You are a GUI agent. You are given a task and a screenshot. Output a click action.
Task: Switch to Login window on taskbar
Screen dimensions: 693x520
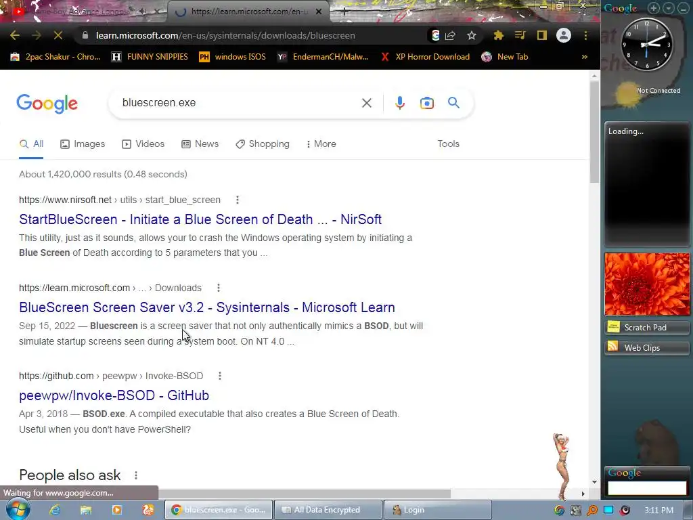coord(438,510)
